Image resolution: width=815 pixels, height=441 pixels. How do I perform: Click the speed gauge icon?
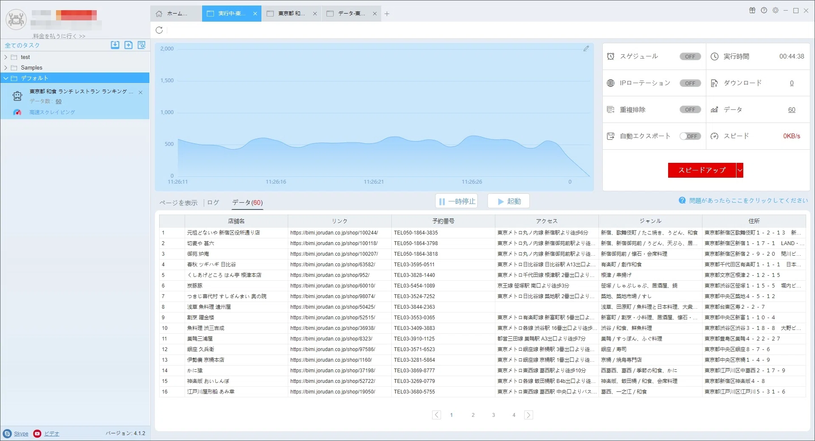tap(714, 136)
